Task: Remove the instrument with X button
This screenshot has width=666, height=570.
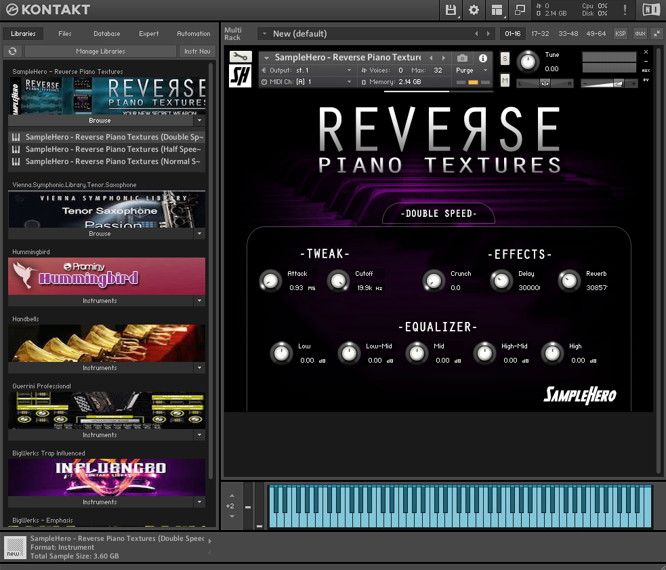Action: pyautogui.click(x=646, y=52)
